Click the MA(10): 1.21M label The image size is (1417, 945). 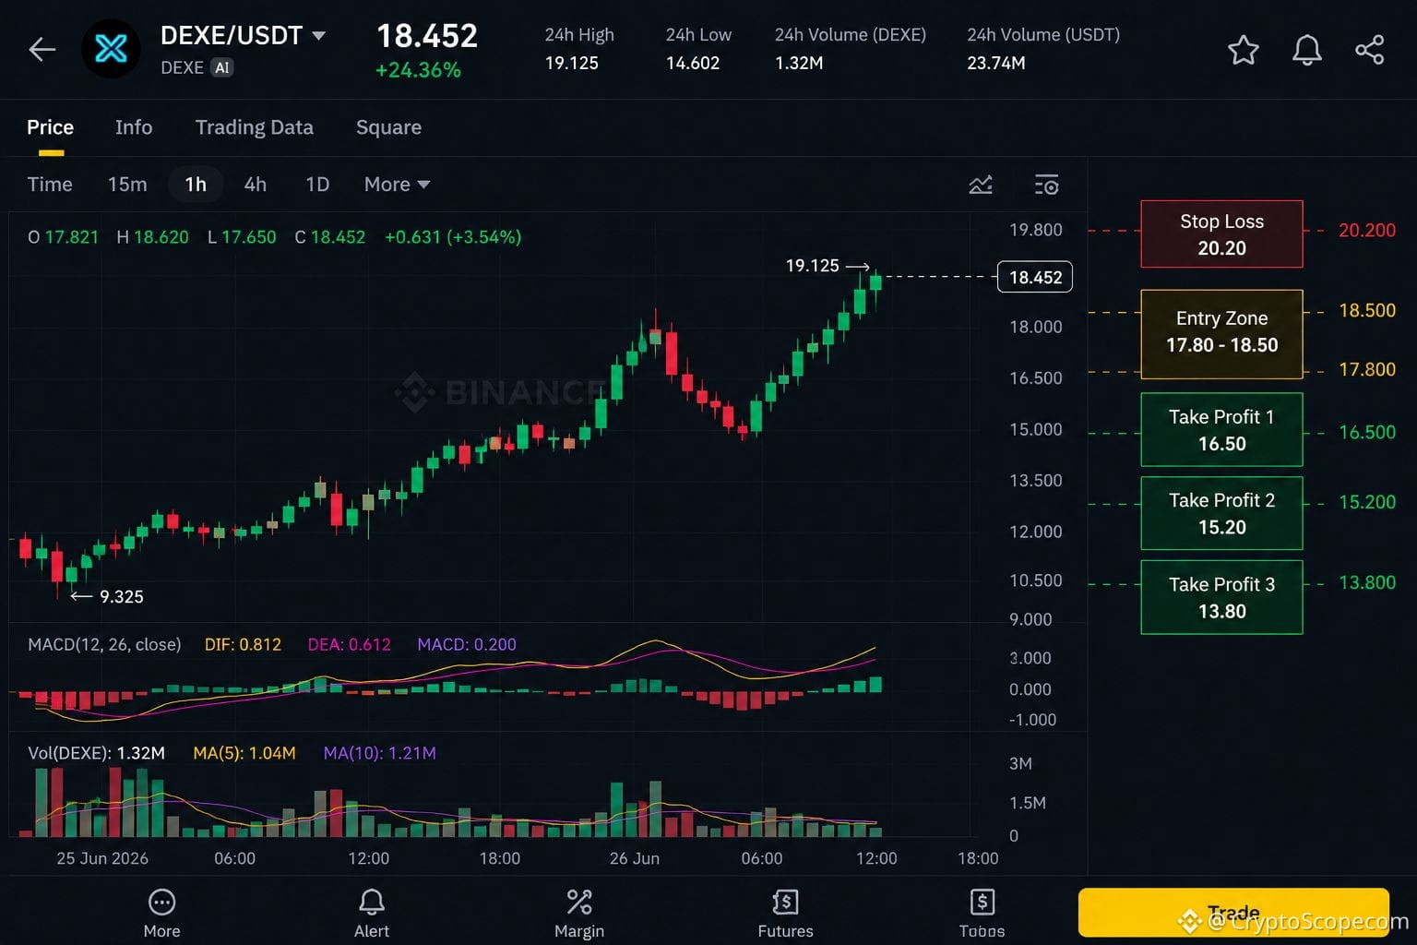point(380,753)
